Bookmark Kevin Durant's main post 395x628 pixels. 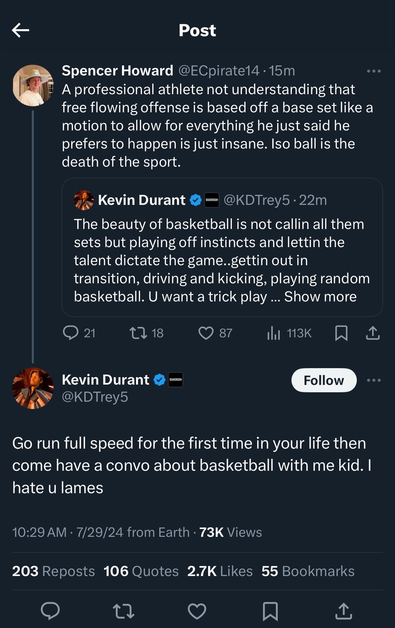270,610
